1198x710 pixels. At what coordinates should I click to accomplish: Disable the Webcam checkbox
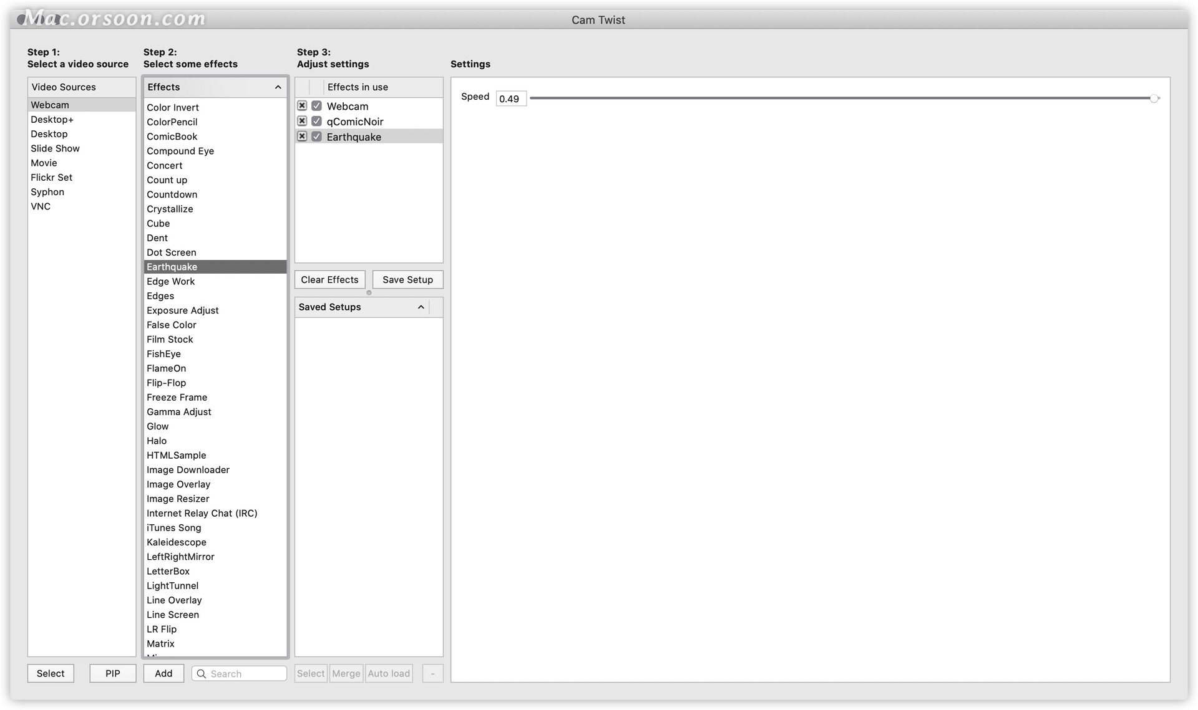pyautogui.click(x=317, y=106)
